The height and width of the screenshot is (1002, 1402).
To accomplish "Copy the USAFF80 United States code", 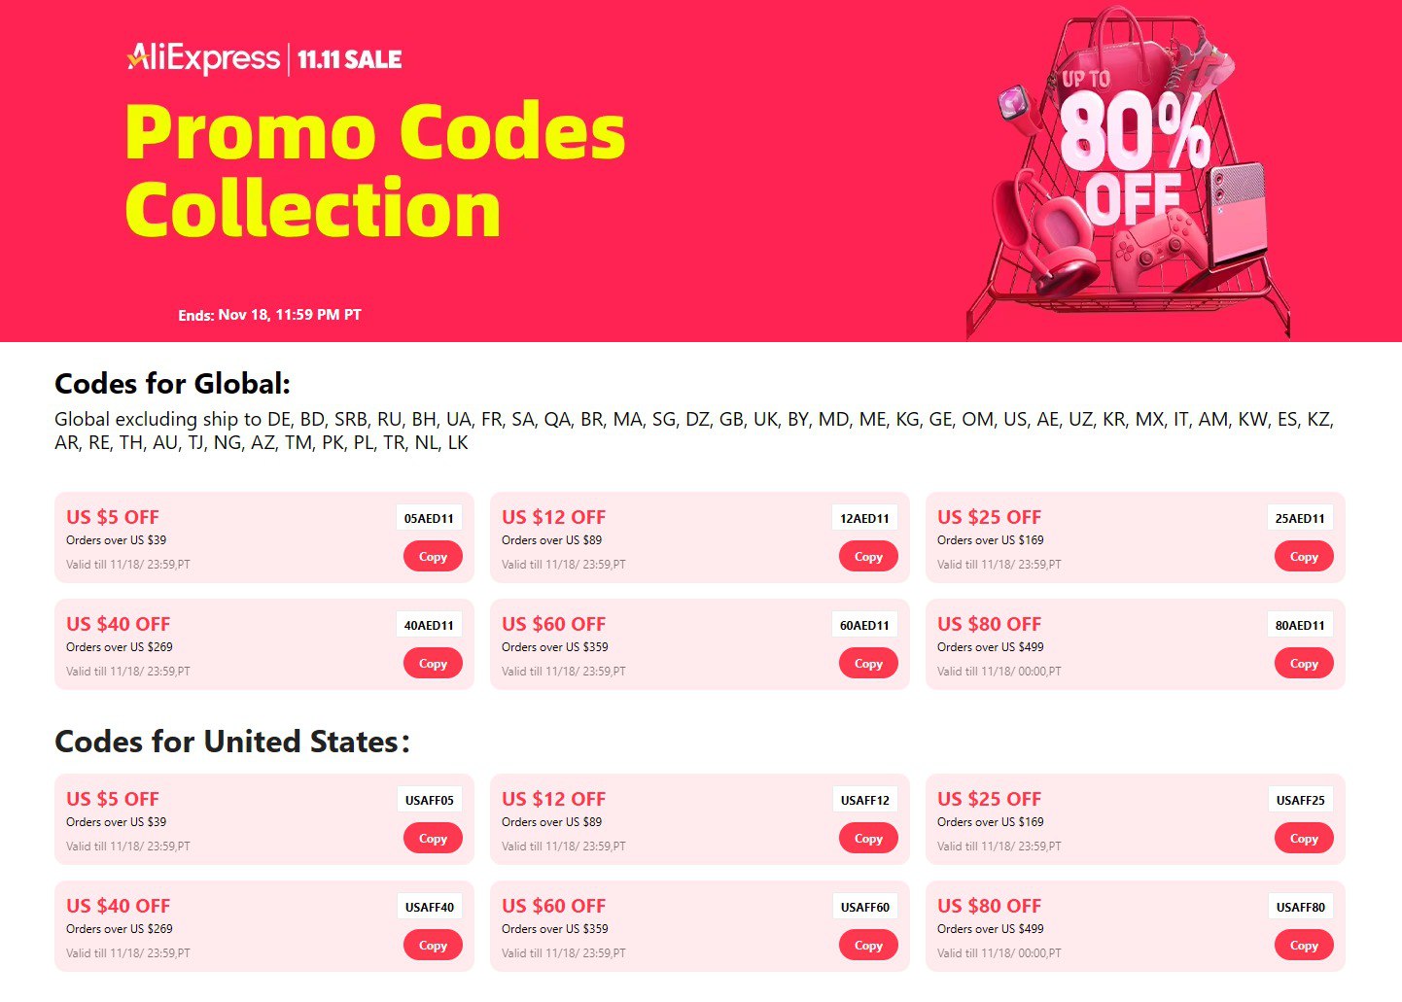I will [1304, 946].
